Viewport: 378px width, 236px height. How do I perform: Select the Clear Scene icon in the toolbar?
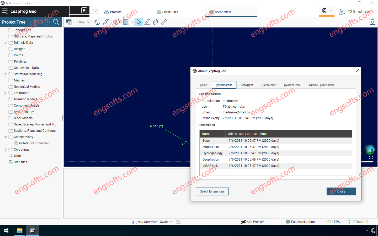click(x=69, y=22)
